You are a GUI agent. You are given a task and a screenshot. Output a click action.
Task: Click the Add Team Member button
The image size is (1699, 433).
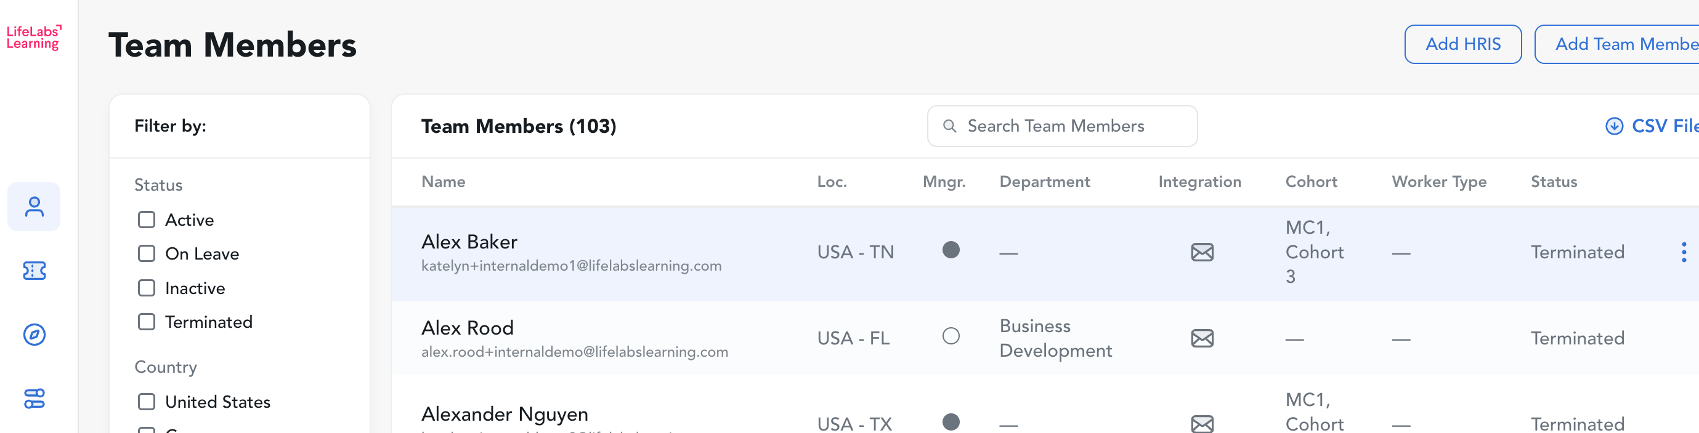pos(1616,44)
